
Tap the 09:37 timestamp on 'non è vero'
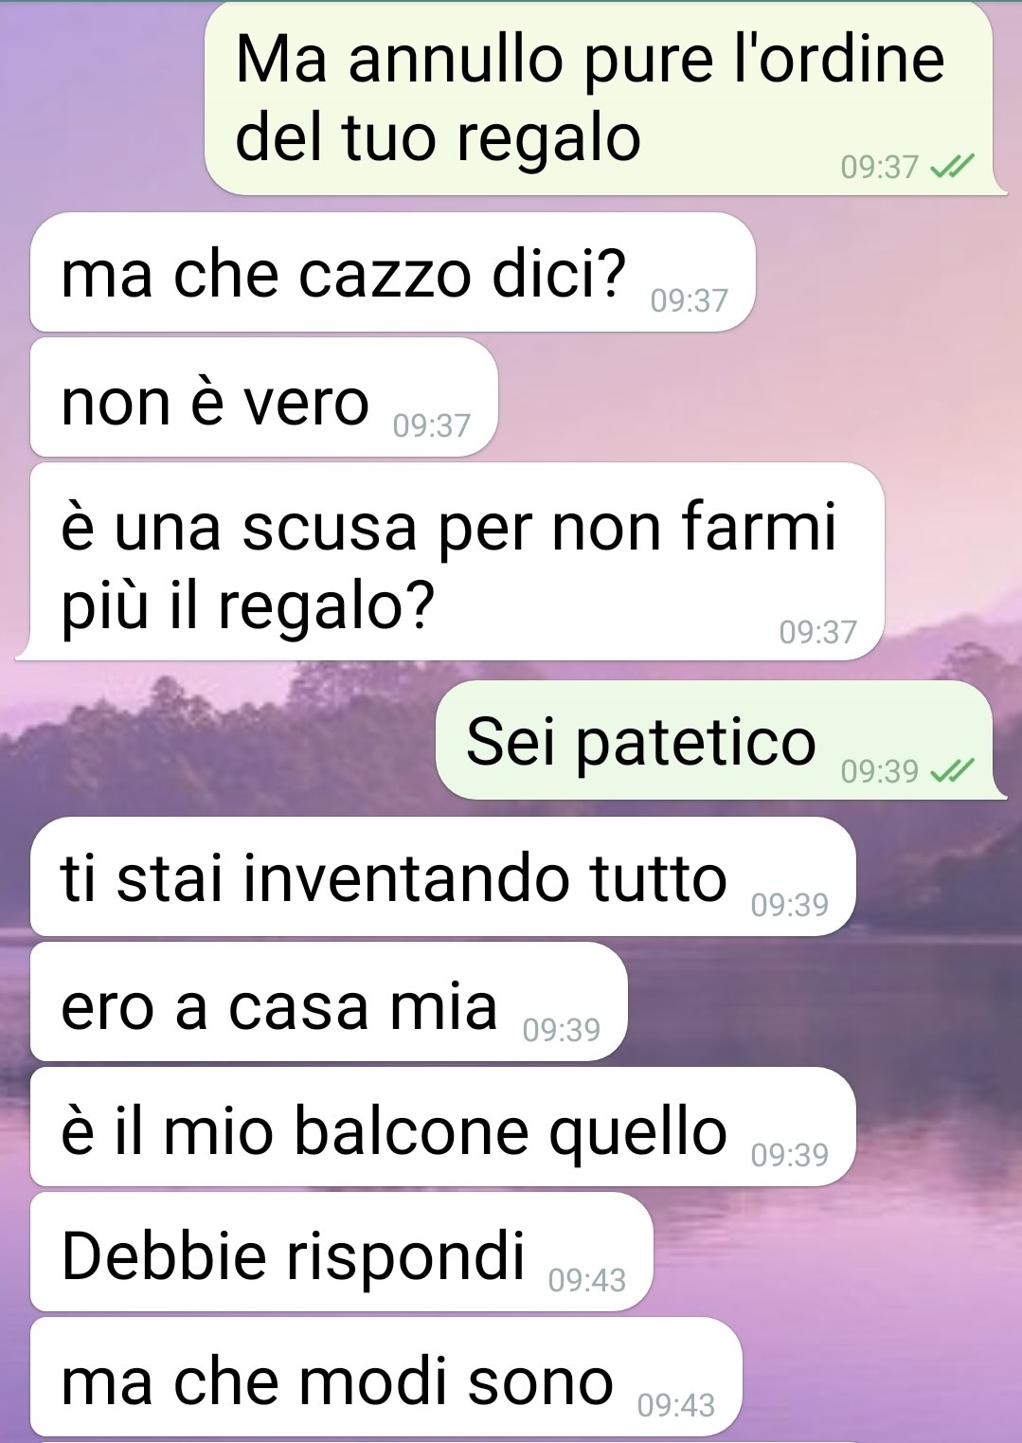click(x=431, y=426)
